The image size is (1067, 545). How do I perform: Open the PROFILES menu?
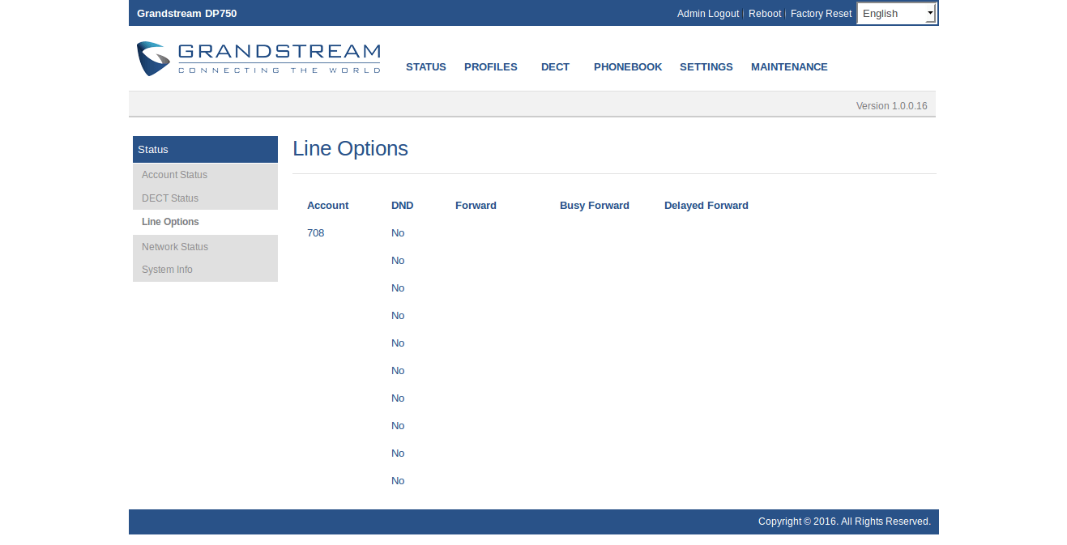(x=490, y=67)
